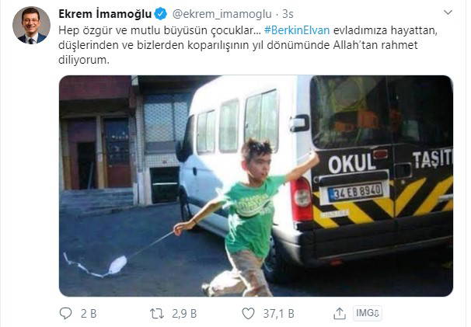The image size is (471, 327).
Task: Click the word 'diliyorum.' in tweet text
Action: pyautogui.click(x=84, y=60)
